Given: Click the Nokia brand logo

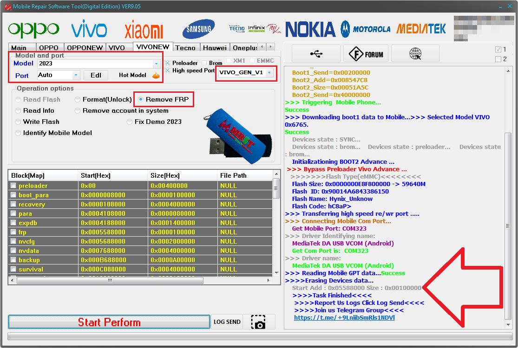Looking at the screenshot, I should coord(310,29).
